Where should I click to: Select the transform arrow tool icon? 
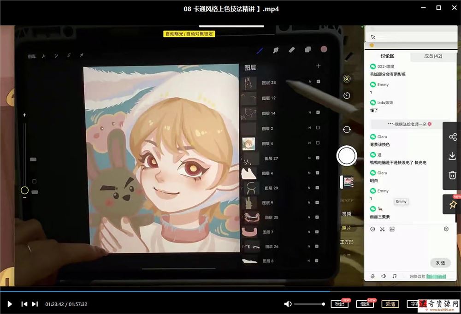click(82, 55)
